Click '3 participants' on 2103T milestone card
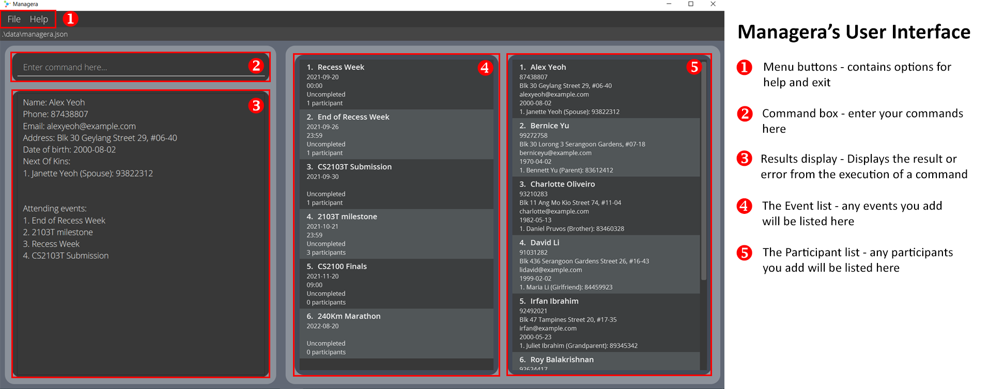The width and height of the screenshot is (989, 389). click(x=326, y=253)
